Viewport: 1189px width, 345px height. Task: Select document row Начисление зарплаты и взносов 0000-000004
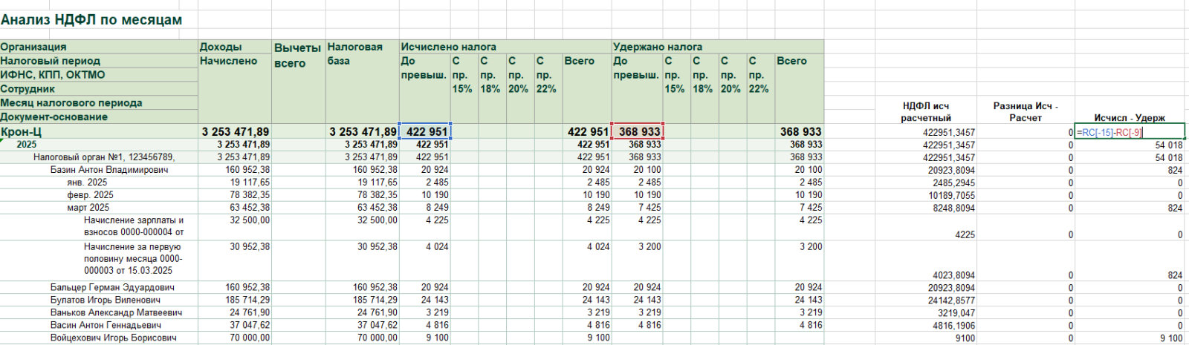pos(134,226)
